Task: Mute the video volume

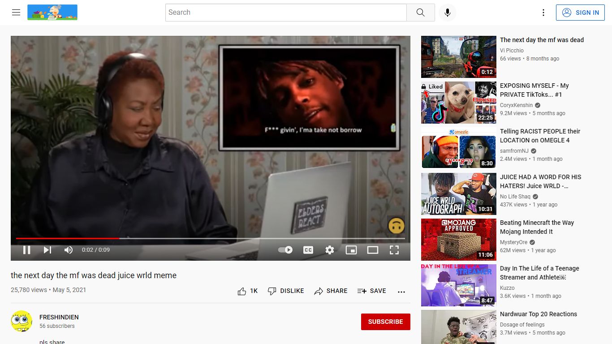Action: point(69,250)
